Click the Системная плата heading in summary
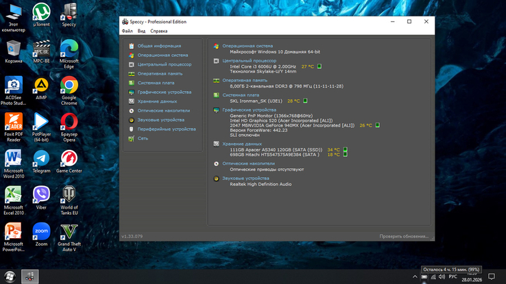This screenshot has width=506, height=284. pyautogui.click(x=241, y=95)
